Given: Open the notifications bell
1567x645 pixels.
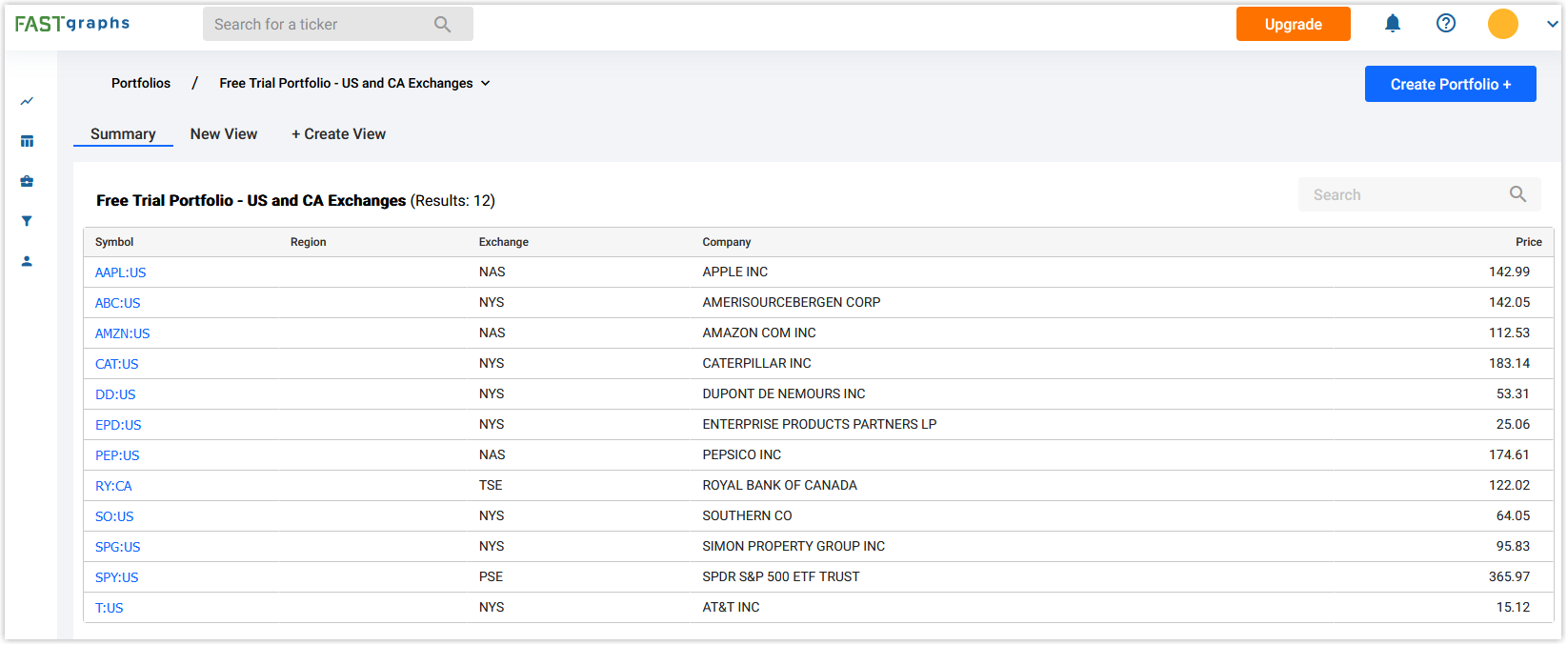Looking at the screenshot, I should coord(1393,24).
